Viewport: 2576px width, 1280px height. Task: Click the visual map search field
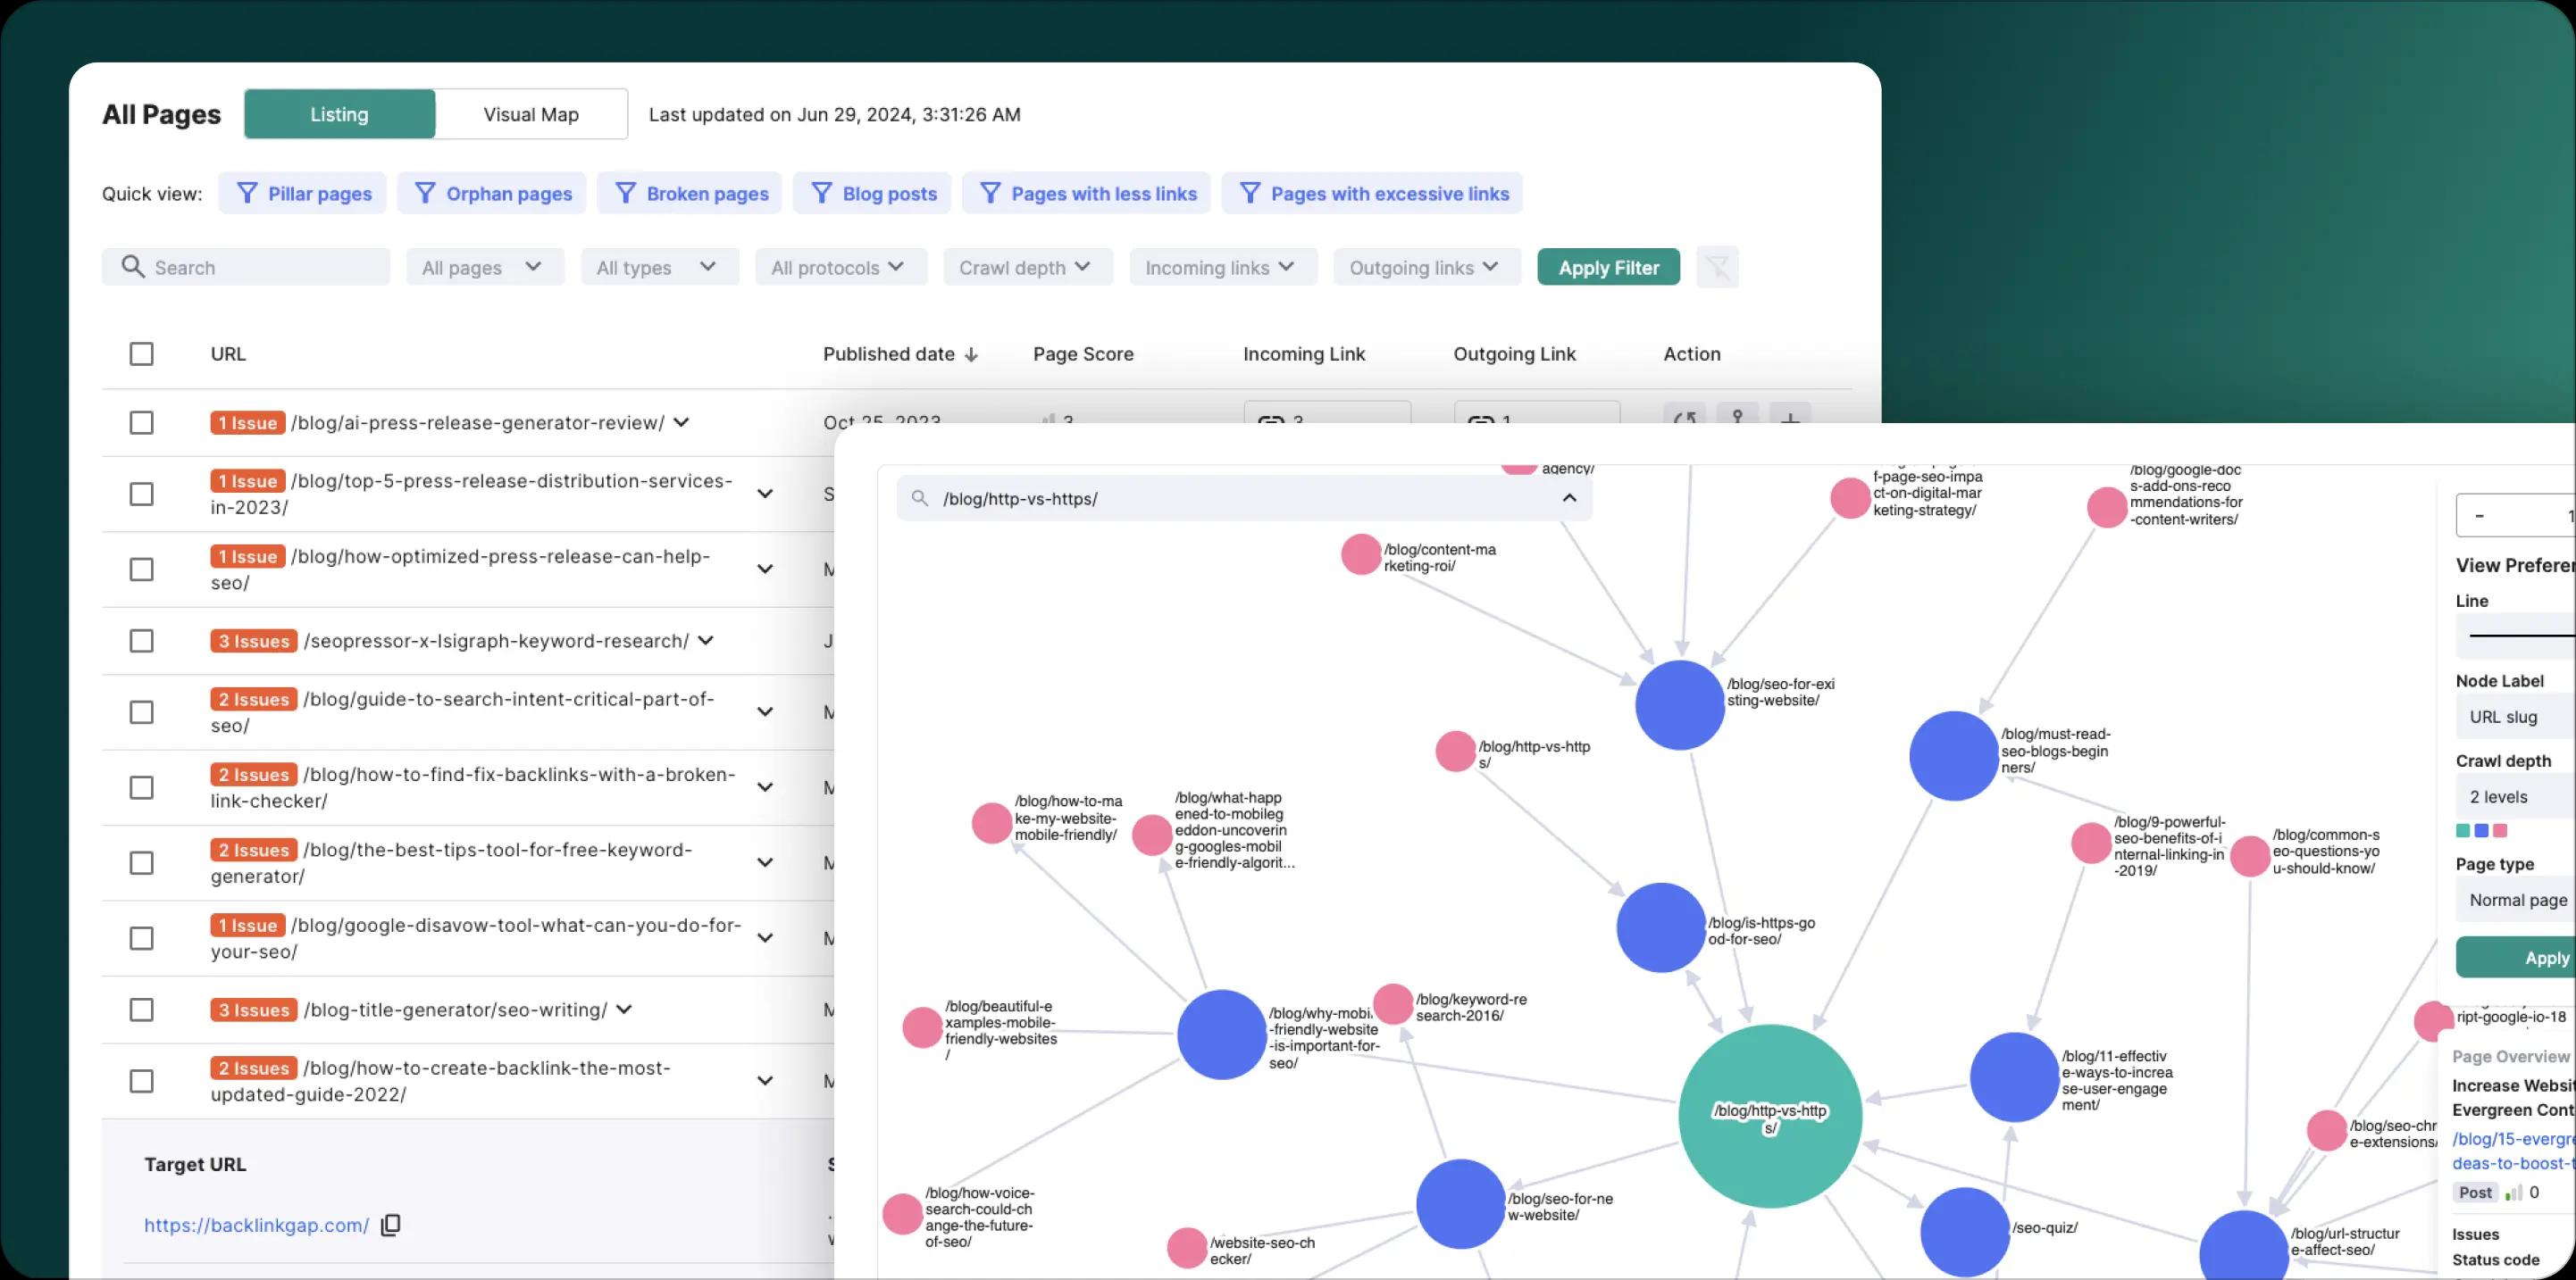[x=1244, y=497]
